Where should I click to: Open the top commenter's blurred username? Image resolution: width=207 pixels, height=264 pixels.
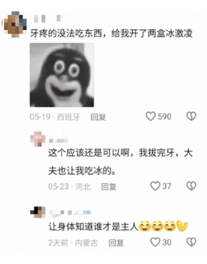pos(48,18)
